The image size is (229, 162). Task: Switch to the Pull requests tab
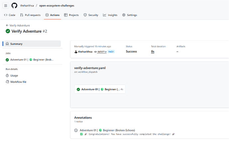(31, 15)
